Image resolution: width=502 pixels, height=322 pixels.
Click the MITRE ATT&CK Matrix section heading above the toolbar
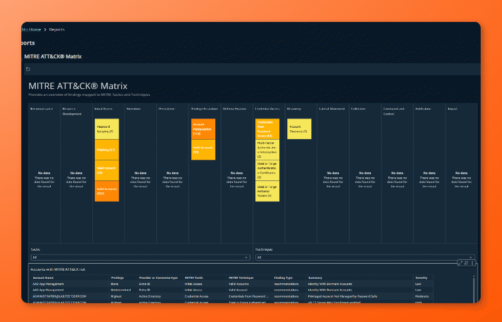tap(53, 56)
